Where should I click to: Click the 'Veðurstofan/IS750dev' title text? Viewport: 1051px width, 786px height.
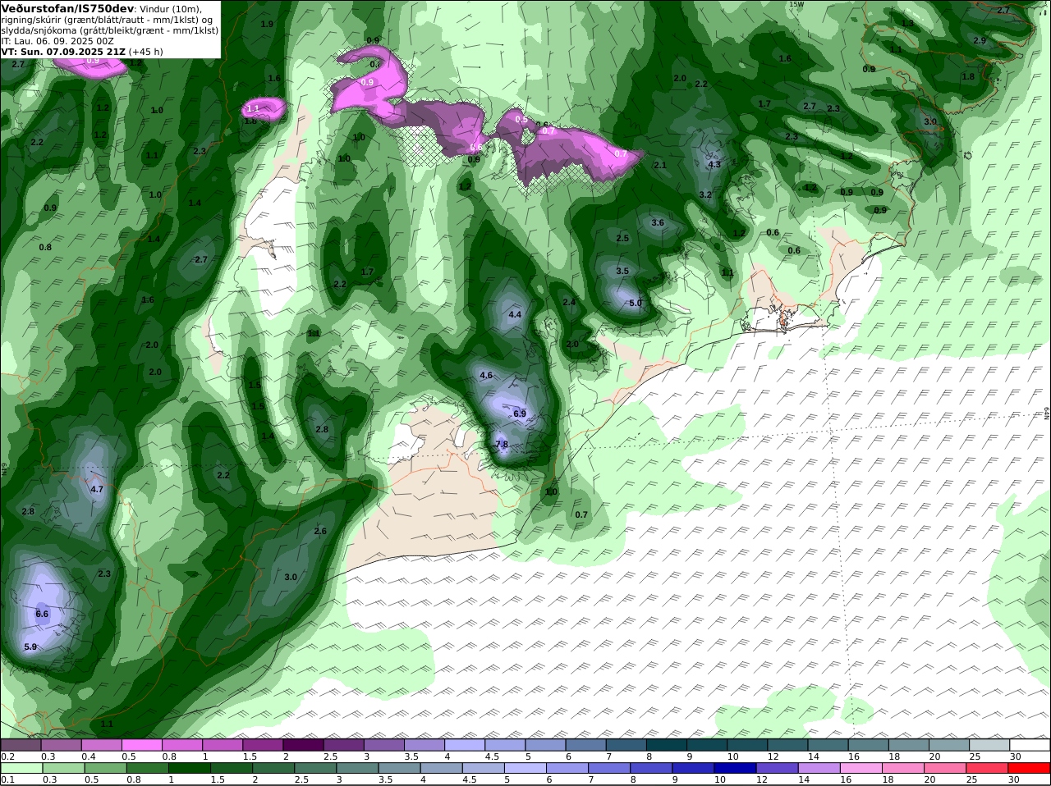pos(67,8)
